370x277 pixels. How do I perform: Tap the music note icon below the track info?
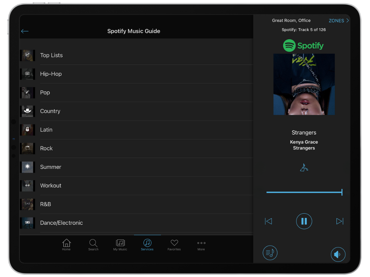[x=304, y=167]
